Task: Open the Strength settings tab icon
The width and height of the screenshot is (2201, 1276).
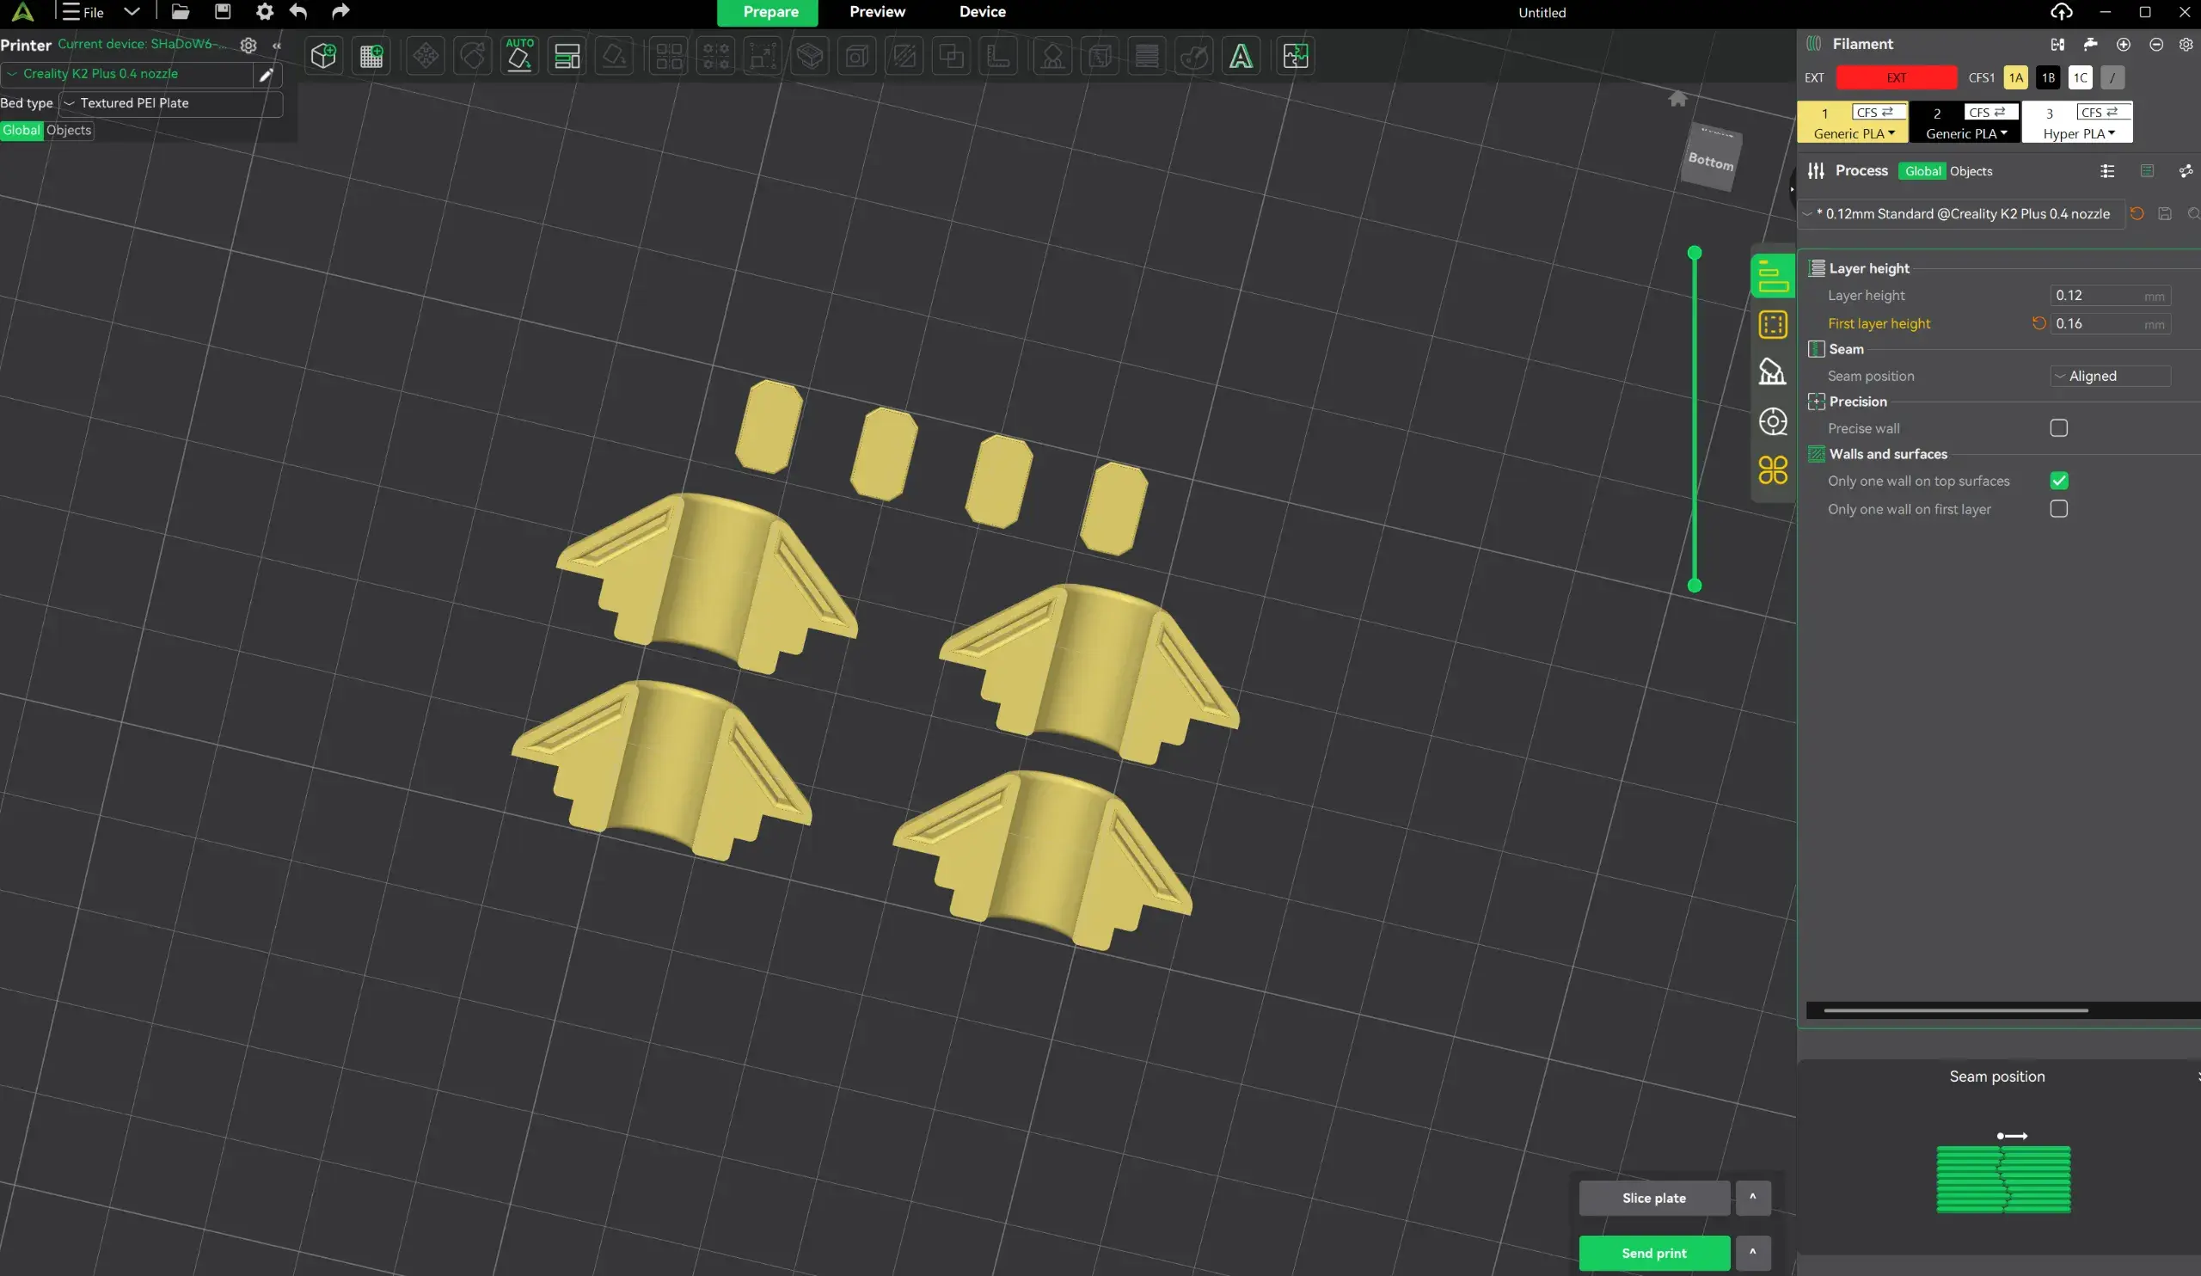Action: [x=1772, y=325]
